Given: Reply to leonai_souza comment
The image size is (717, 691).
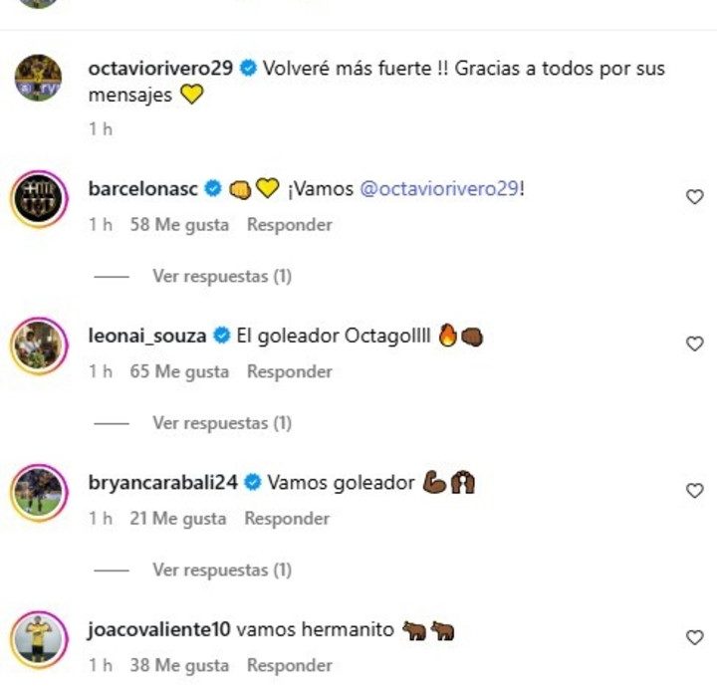Looking at the screenshot, I should click(290, 371).
